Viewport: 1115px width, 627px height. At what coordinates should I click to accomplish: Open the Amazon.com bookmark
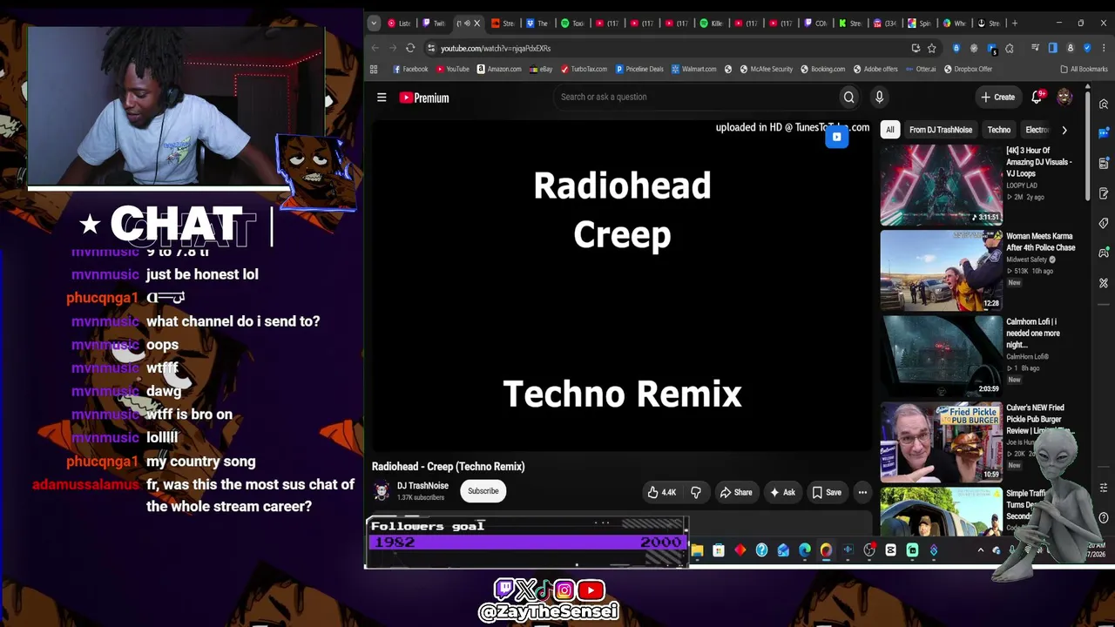[499, 69]
